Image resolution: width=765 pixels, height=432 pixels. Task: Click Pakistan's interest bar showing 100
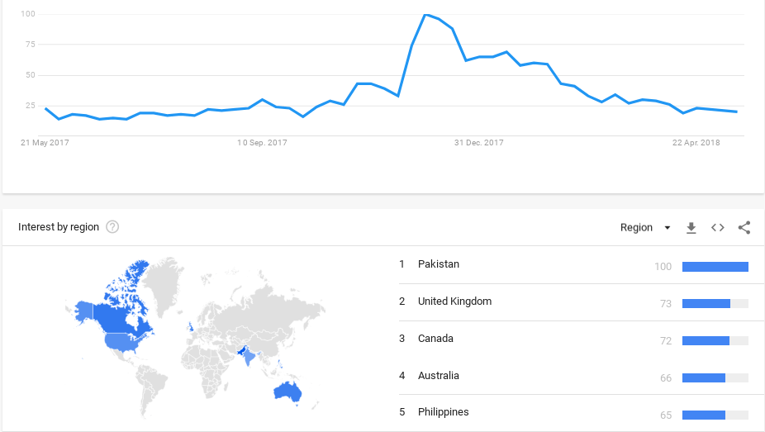coord(715,266)
